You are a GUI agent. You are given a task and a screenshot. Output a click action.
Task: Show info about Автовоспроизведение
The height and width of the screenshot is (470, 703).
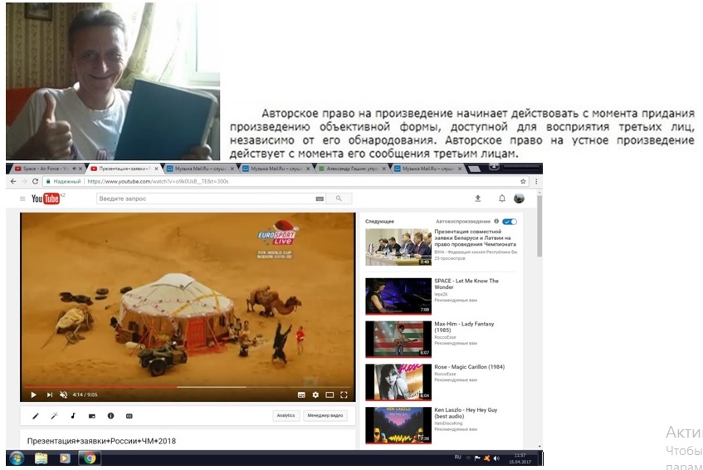496,222
